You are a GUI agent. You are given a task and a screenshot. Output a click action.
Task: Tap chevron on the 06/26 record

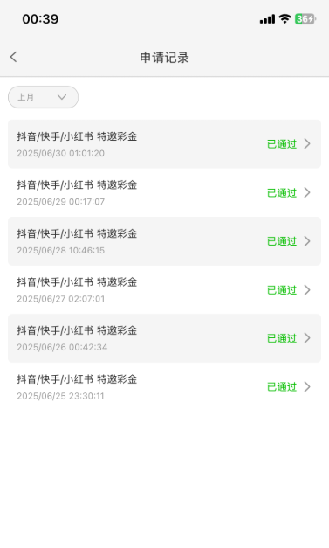[x=307, y=338]
